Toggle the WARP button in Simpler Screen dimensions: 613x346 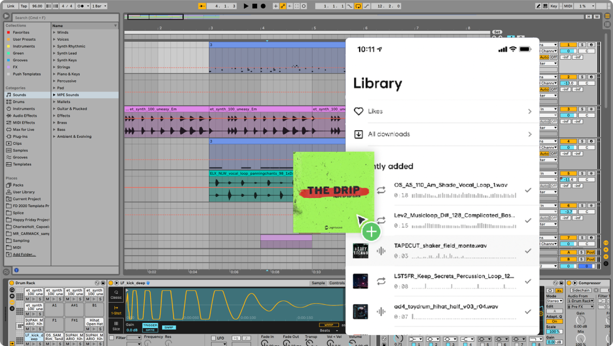click(x=329, y=325)
